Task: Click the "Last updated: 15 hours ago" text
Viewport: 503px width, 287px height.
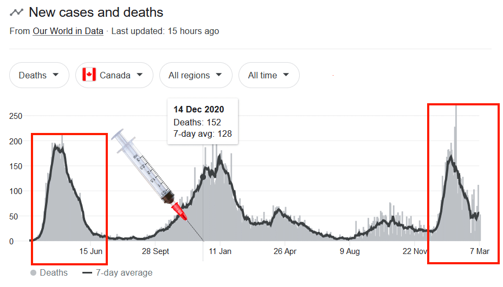Action: click(165, 31)
